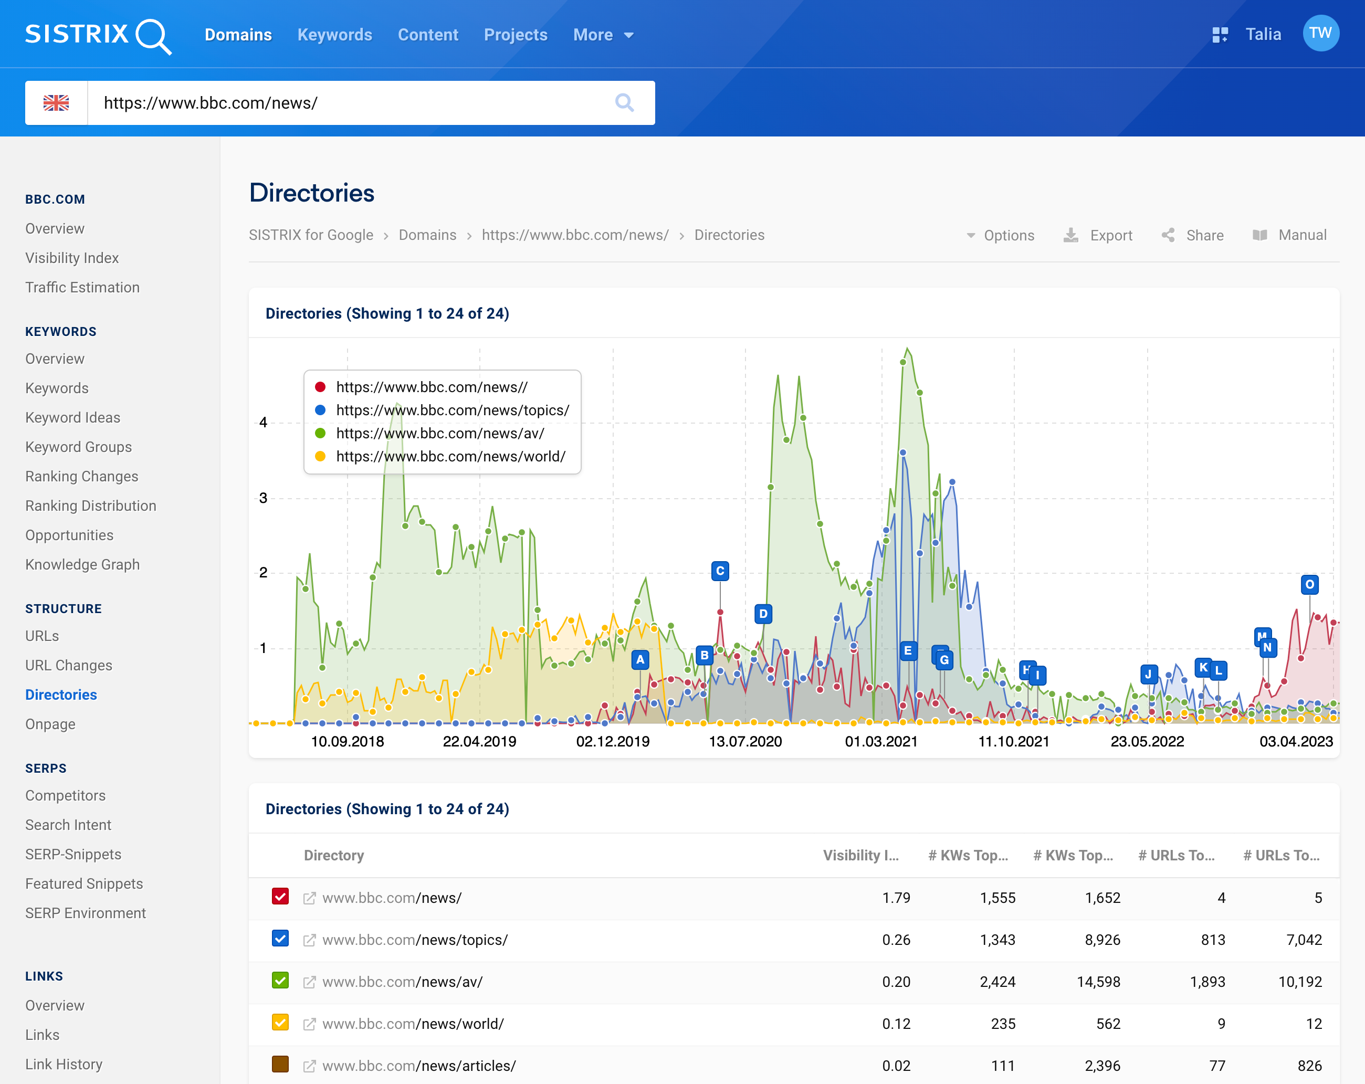Open external link icon for news/topics/ row
Viewport: 1365px width, 1084px height.
310,940
